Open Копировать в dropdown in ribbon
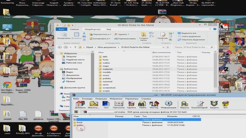The image size is (246, 138). coord(100,38)
